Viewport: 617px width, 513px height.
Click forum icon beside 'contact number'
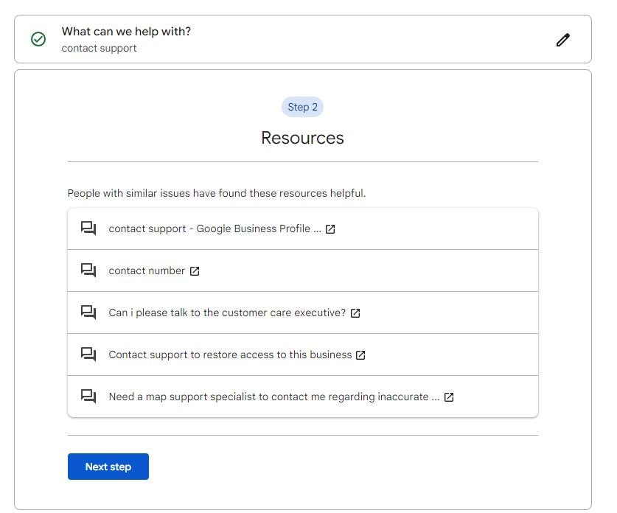[88, 271]
